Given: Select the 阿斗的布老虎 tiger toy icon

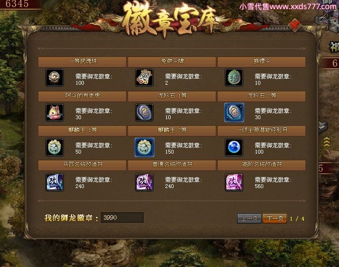Looking at the screenshot, I should 55,112.
